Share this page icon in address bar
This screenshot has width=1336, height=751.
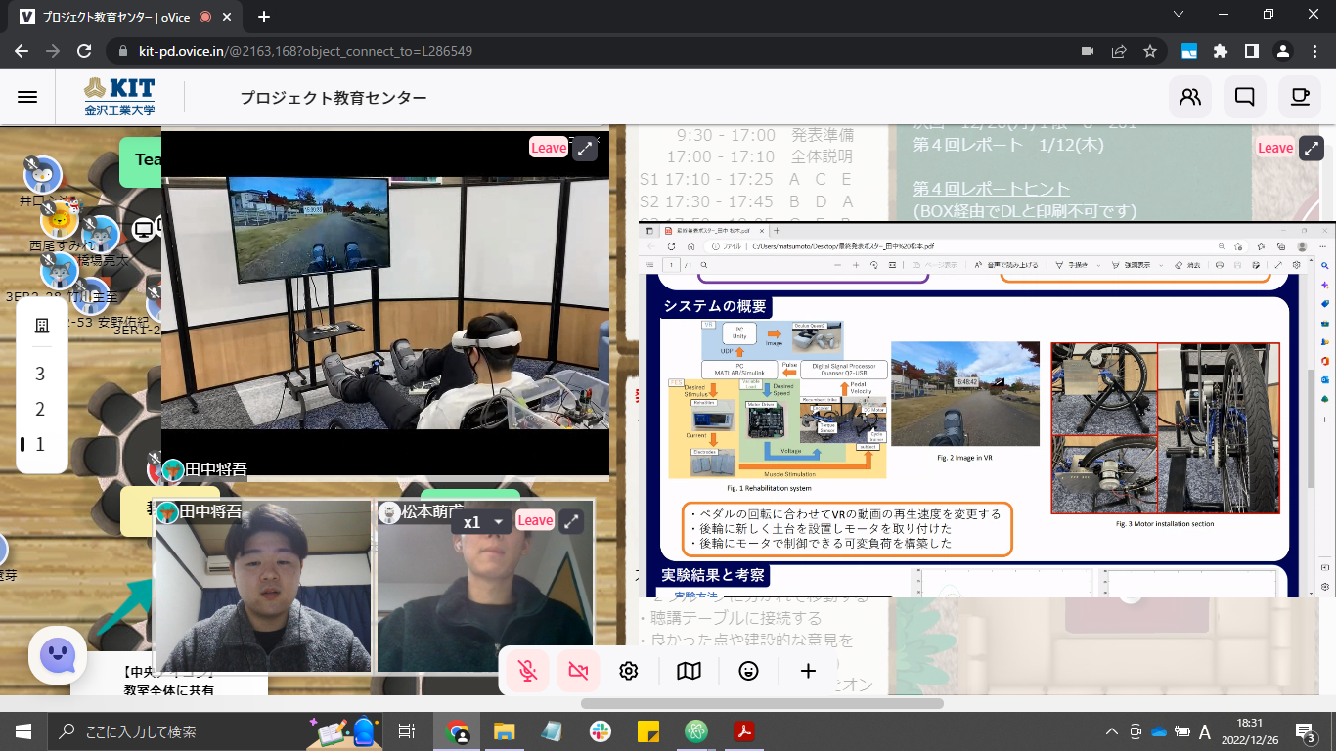click(1119, 51)
